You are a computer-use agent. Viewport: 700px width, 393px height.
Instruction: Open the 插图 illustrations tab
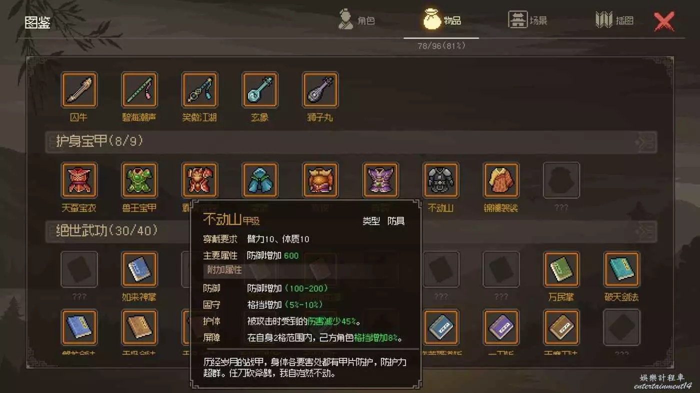614,20
